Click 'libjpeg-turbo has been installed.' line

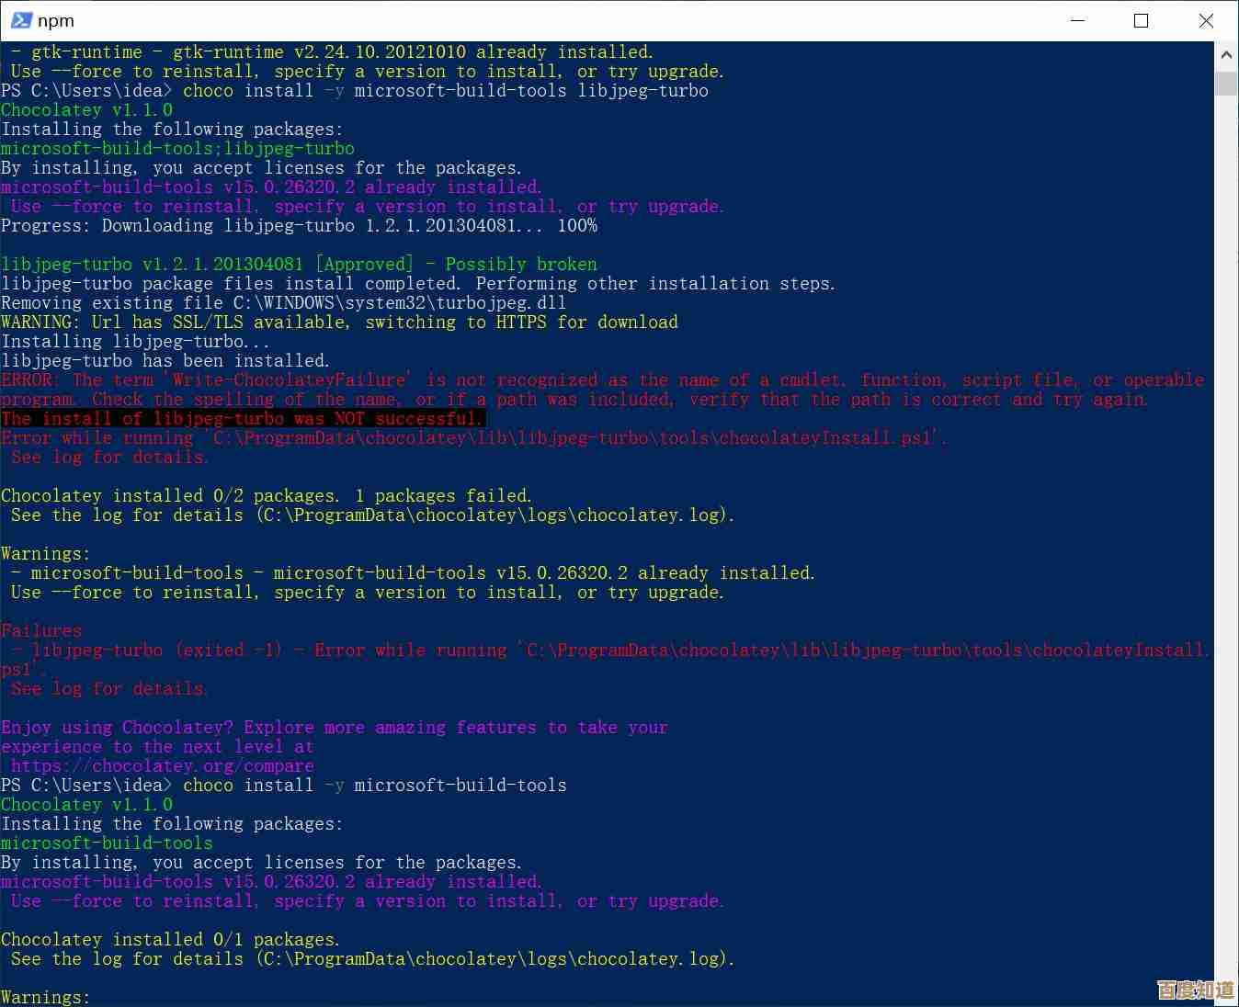coord(165,361)
